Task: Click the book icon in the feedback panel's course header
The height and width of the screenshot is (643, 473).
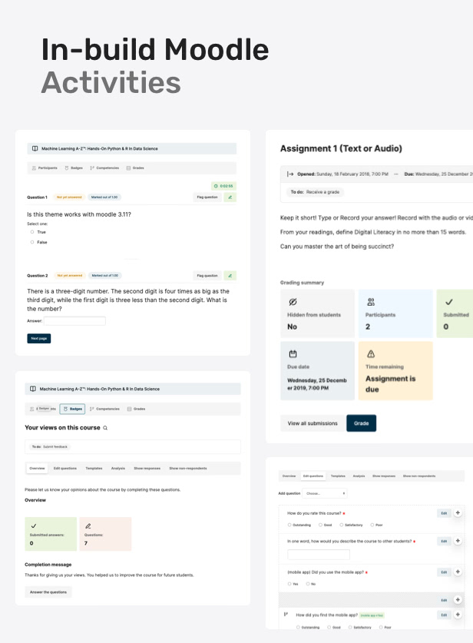Action: point(33,389)
